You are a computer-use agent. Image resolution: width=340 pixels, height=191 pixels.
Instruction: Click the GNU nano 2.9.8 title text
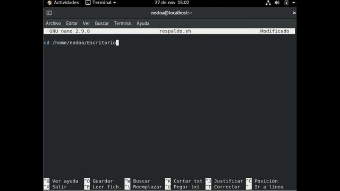tap(70, 31)
